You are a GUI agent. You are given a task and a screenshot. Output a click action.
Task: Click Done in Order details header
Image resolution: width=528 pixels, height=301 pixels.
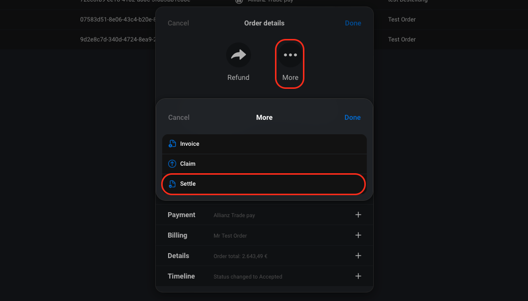click(353, 23)
